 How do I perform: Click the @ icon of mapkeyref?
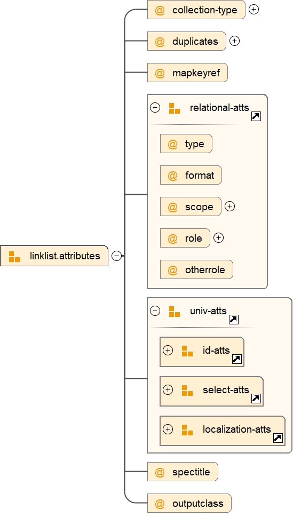pos(160,73)
